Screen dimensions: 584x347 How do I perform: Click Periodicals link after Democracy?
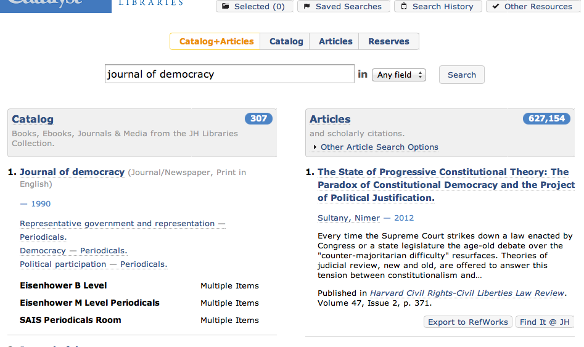point(104,251)
